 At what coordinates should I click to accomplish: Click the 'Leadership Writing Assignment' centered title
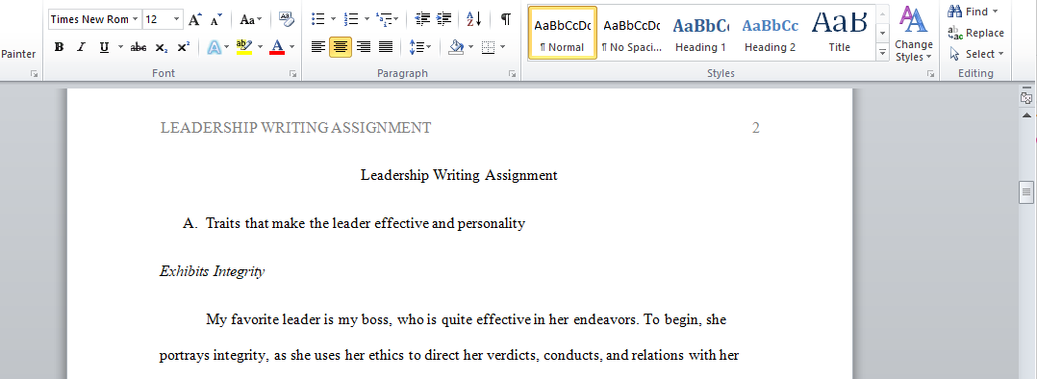459,175
